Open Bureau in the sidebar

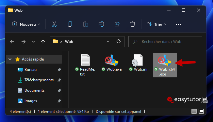[30, 70]
